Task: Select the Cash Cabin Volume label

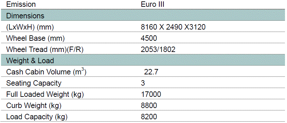Action: point(46,72)
